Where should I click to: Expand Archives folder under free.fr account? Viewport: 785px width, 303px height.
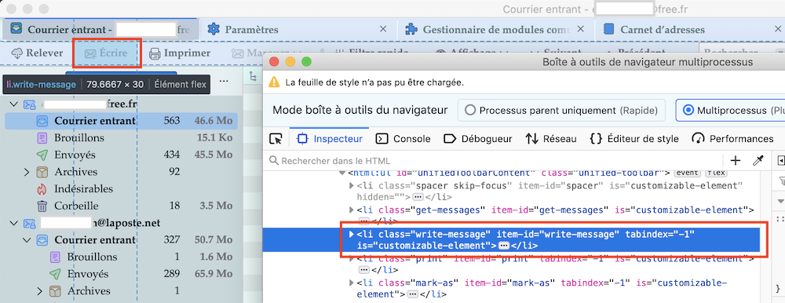[27, 172]
